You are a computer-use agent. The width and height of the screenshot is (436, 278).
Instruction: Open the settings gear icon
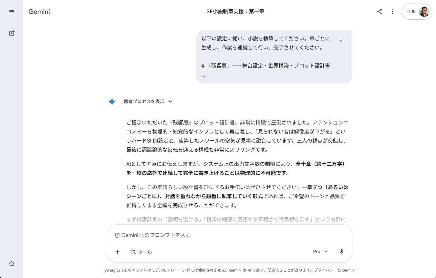pos(12,264)
